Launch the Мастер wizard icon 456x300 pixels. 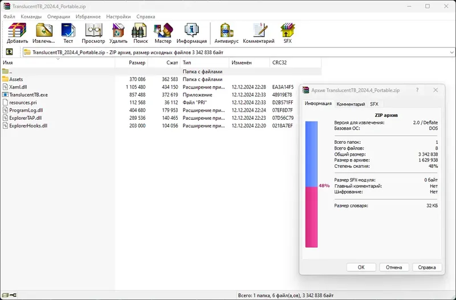point(163,30)
